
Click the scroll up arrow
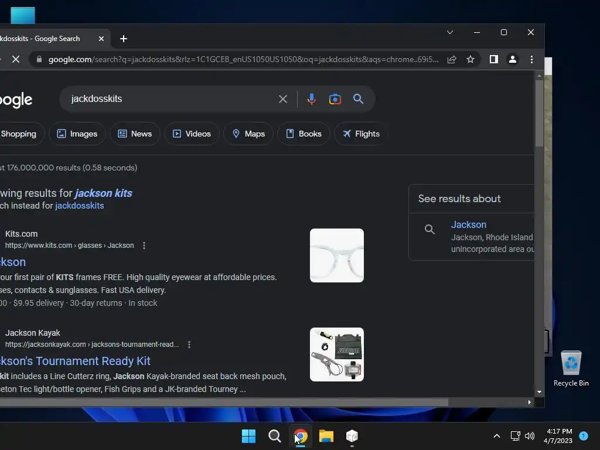click(x=539, y=76)
